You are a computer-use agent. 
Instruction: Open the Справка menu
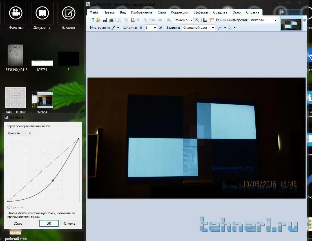(253, 12)
